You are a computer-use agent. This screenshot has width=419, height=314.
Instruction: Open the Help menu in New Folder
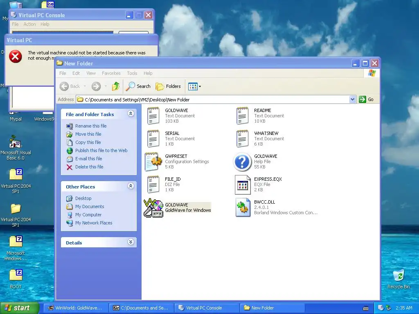(x=148, y=73)
